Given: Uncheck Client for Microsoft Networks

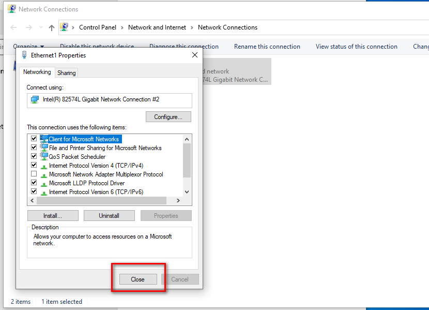Looking at the screenshot, I should (34, 139).
